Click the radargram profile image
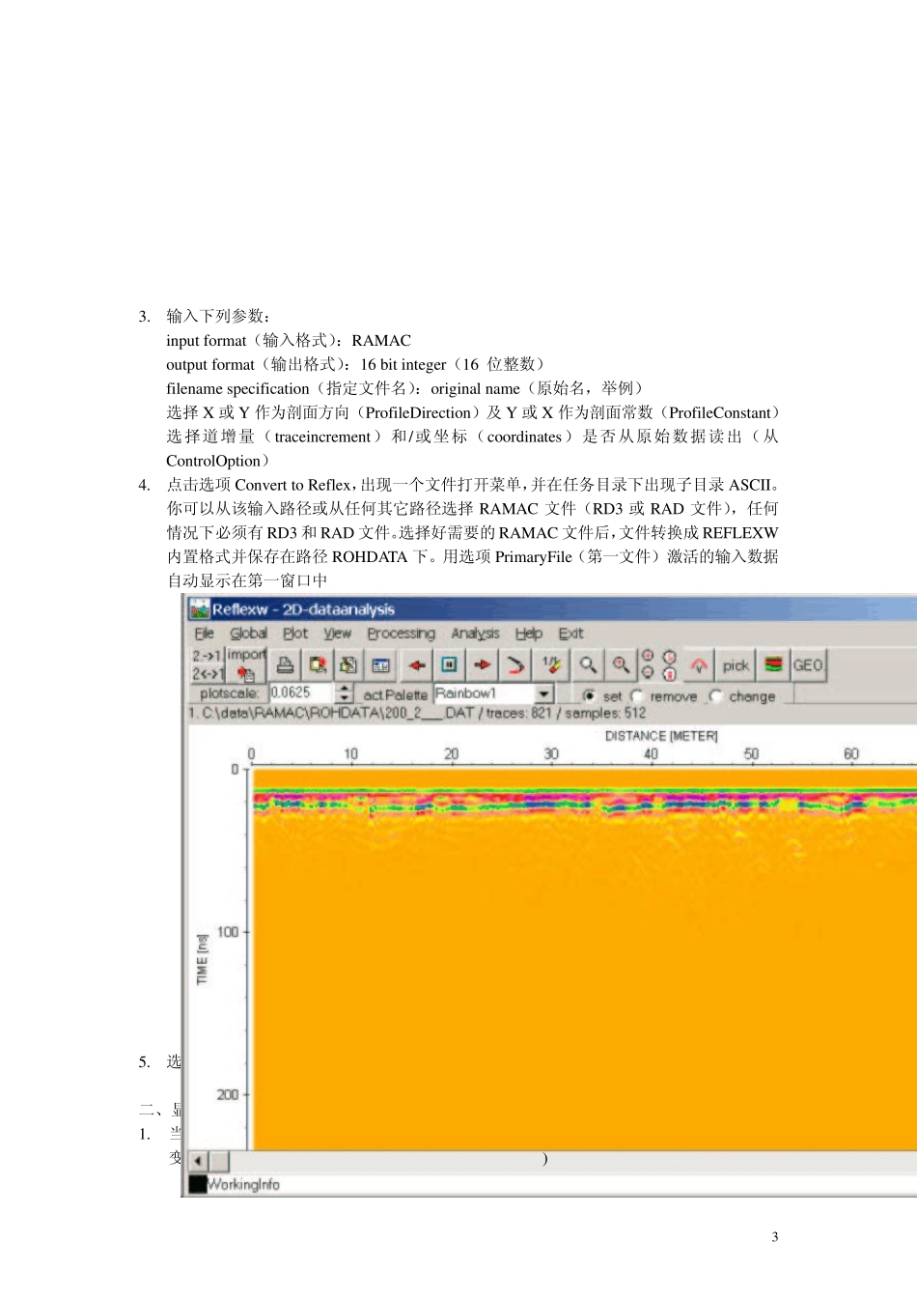Screen dimensions: 917x1298 pyautogui.click(x=584, y=959)
